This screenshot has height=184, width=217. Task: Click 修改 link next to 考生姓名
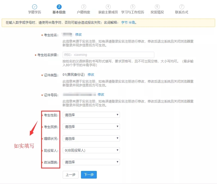79,35
